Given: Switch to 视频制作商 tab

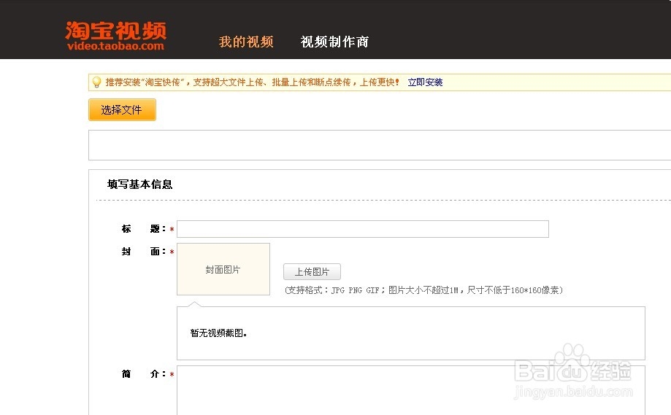Looking at the screenshot, I should tap(334, 42).
